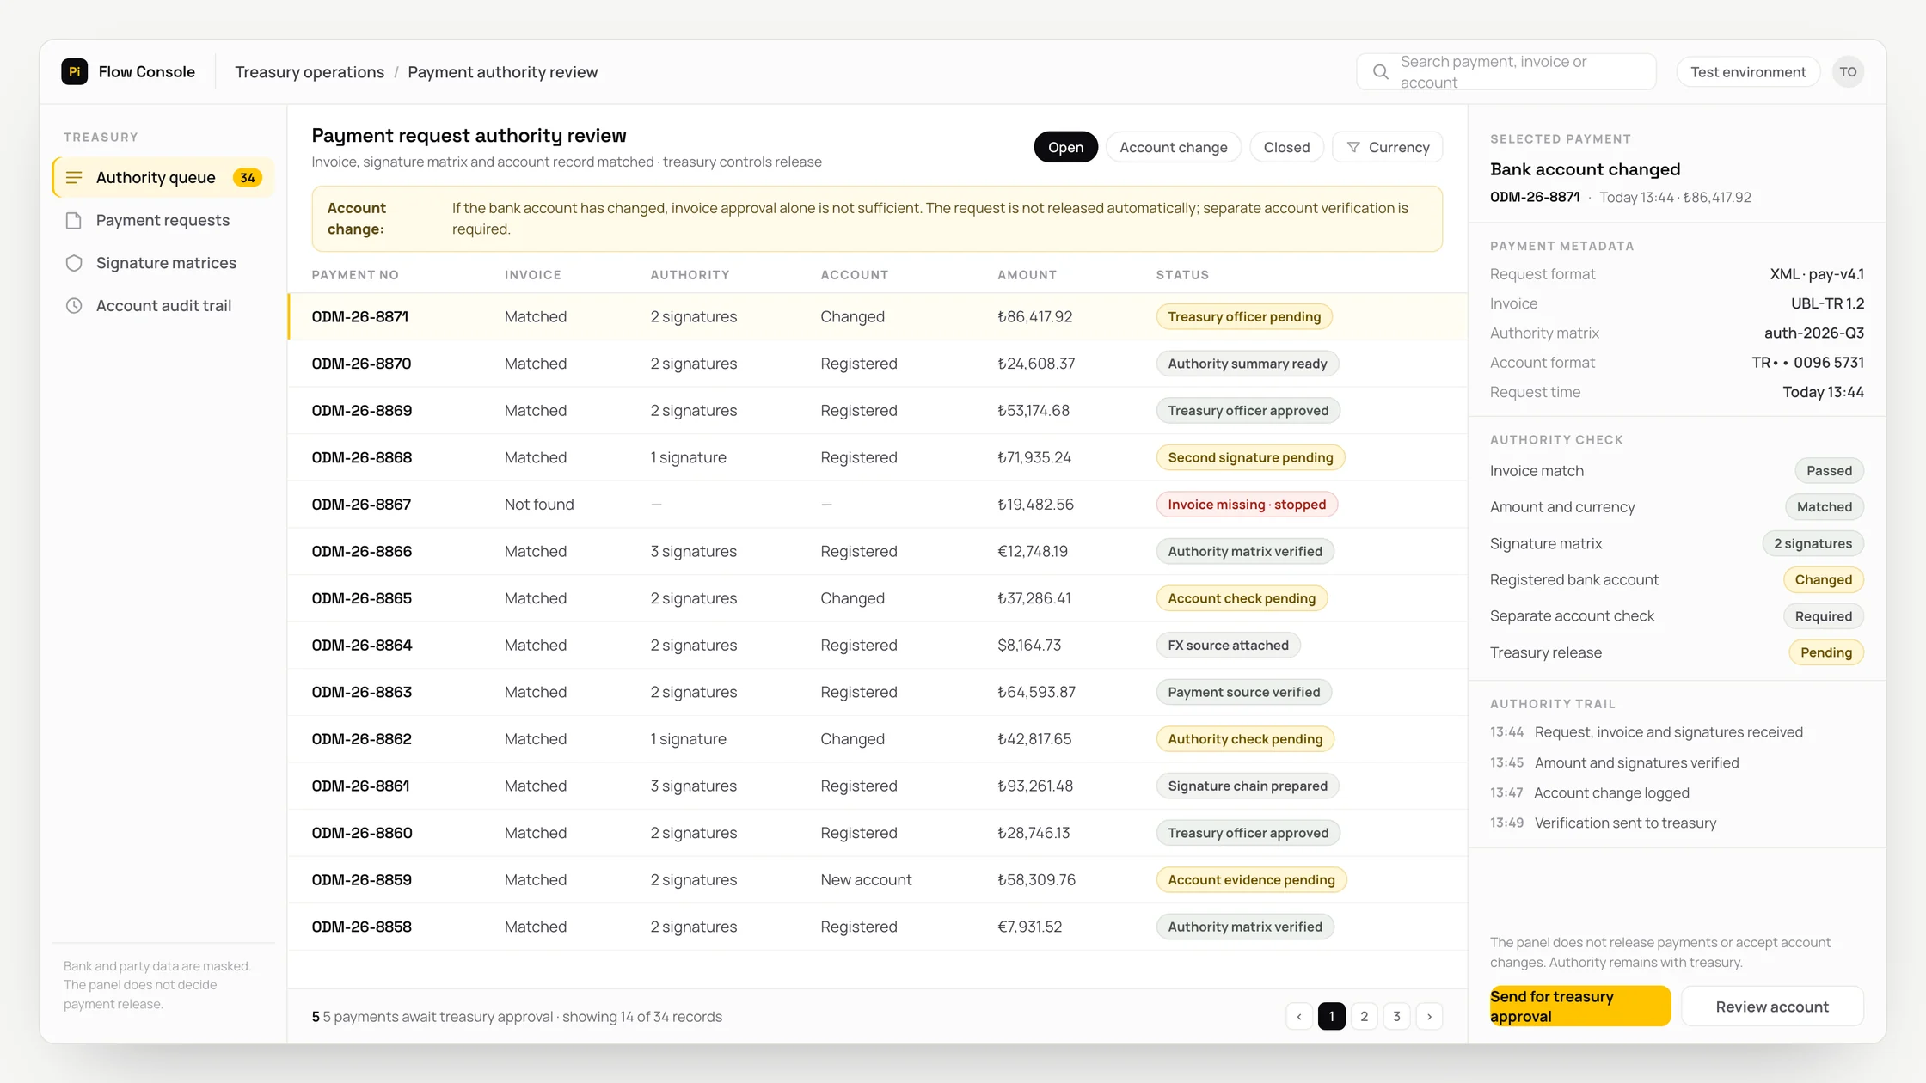
Task: Click Changed badge for Registered bank account
Action: point(1823,579)
